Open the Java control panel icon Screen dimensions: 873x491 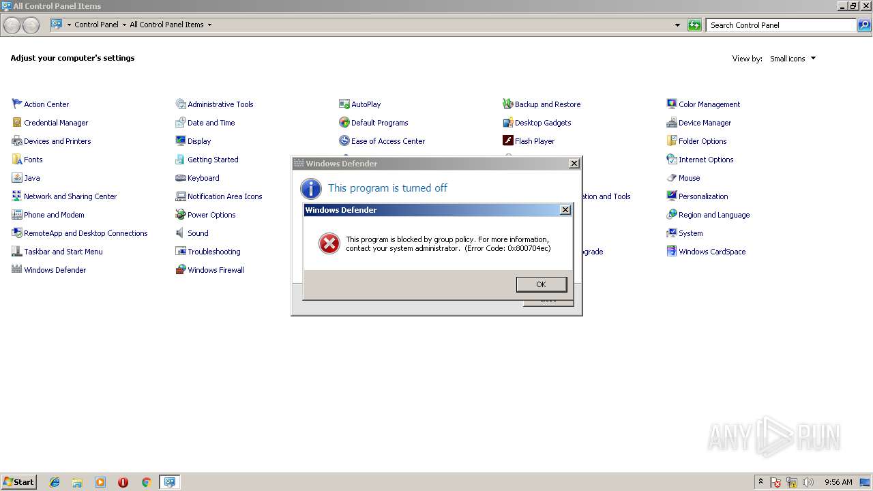pos(17,177)
